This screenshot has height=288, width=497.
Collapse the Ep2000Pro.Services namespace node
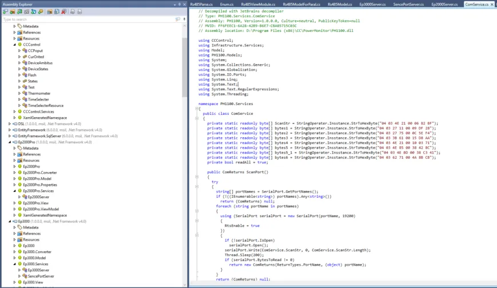tap(14, 191)
